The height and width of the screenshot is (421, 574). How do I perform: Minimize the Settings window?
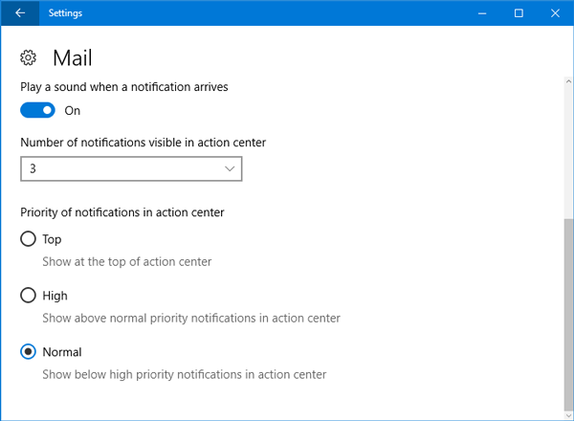pos(482,13)
